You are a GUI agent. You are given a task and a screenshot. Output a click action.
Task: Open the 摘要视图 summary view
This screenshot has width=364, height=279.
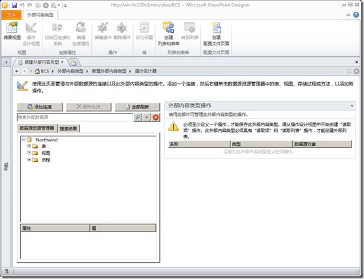click(x=12, y=31)
